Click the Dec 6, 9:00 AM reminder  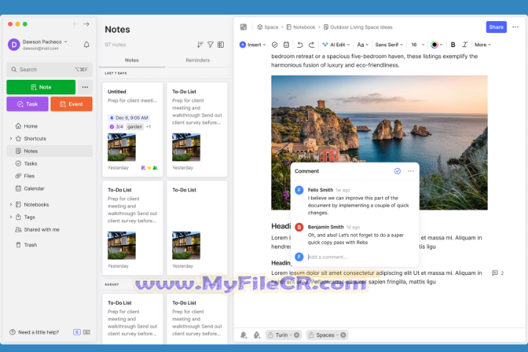click(128, 117)
